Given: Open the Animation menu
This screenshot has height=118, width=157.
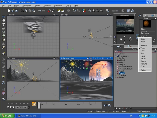Looking at the screenshot, I should (47, 6).
